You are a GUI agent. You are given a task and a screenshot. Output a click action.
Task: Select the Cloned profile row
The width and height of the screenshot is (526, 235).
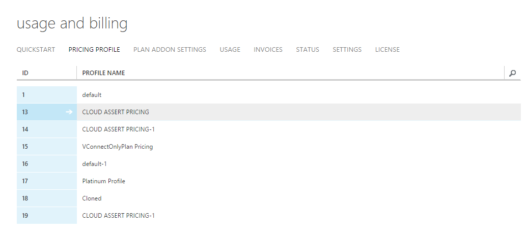tap(269, 198)
